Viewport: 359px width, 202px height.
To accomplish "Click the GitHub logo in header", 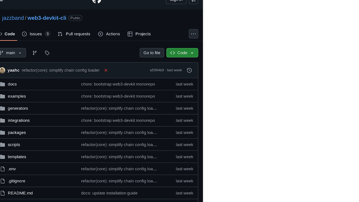I will pyautogui.click(x=97, y=1).
